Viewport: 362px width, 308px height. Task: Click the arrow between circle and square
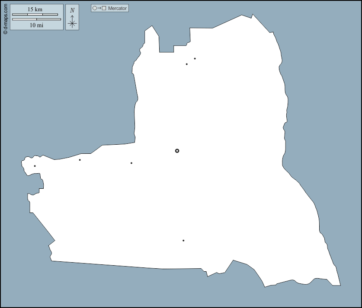(99, 8)
